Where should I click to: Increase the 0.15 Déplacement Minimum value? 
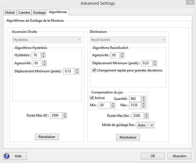point(77,70)
